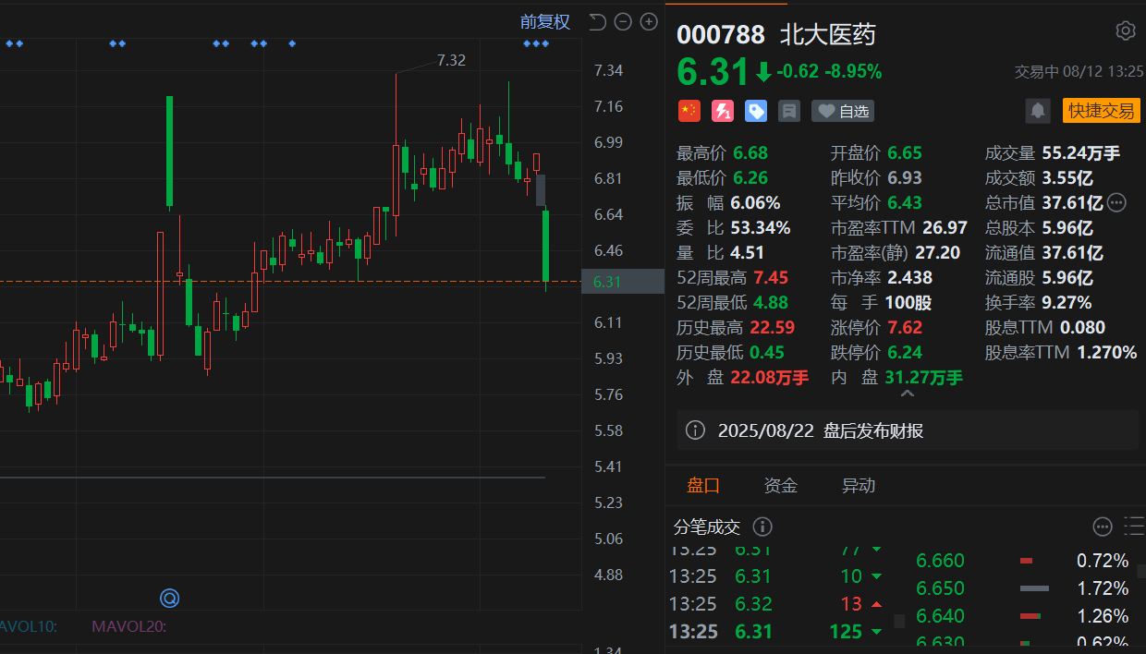The image size is (1146, 654).
Task: Click the 外盘 22.08万手 value
Action: (x=769, y=377)
